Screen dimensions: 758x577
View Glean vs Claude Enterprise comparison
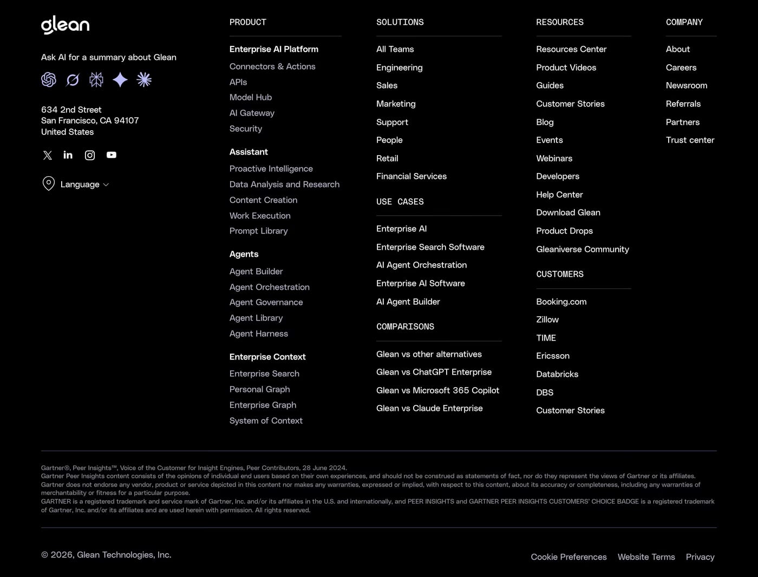[429, 408]
